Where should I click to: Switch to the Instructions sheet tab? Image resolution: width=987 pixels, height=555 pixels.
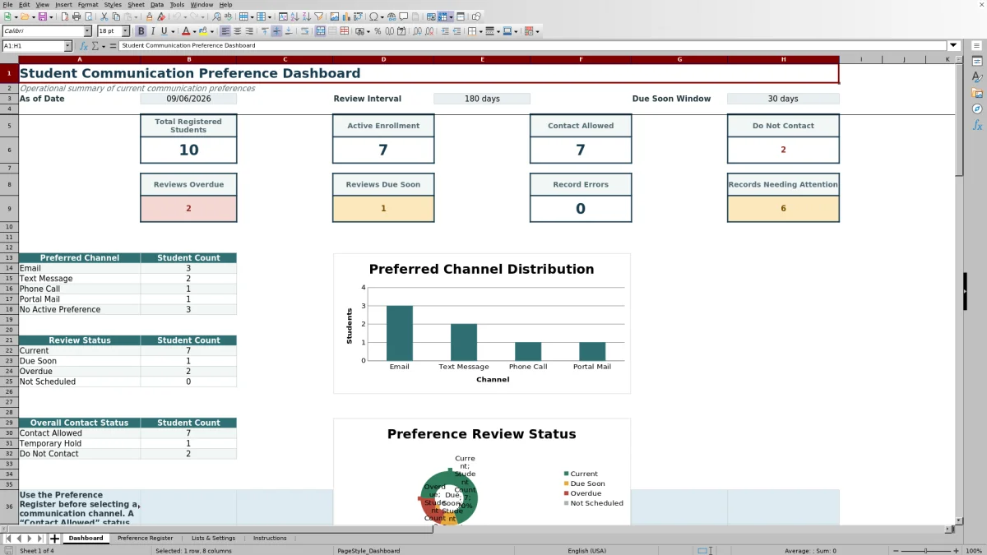(270, 539)
